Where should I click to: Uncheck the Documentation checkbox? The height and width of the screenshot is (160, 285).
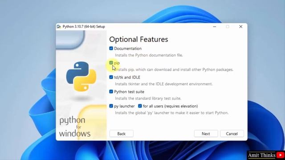[111, 48]
